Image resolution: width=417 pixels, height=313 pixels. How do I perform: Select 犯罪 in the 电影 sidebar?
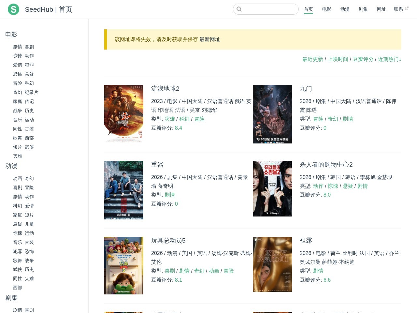click(29, 65)
